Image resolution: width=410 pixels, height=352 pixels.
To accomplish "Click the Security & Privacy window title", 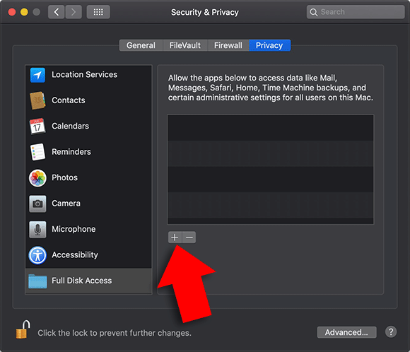I will pyautogui.click(x=205, y=12).
